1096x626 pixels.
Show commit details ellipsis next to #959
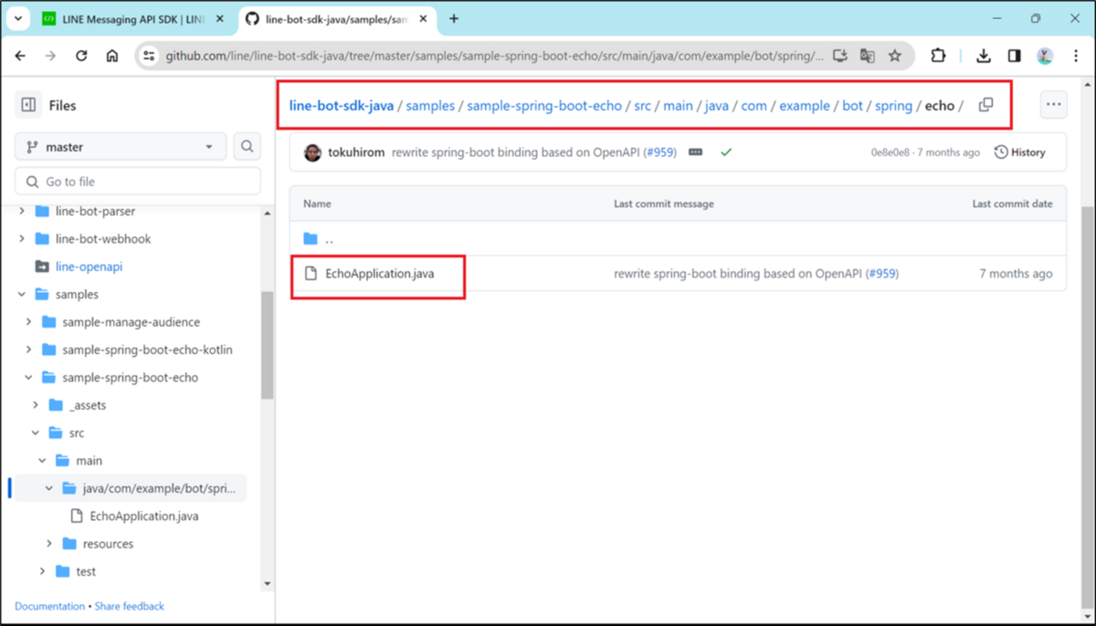pyautogui.click(x=695, y=152)
